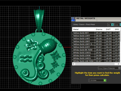Image resolution: width=121 pixels, height=91 pixels.
Task: Click the SPG column header
Action: click(117, 29)
